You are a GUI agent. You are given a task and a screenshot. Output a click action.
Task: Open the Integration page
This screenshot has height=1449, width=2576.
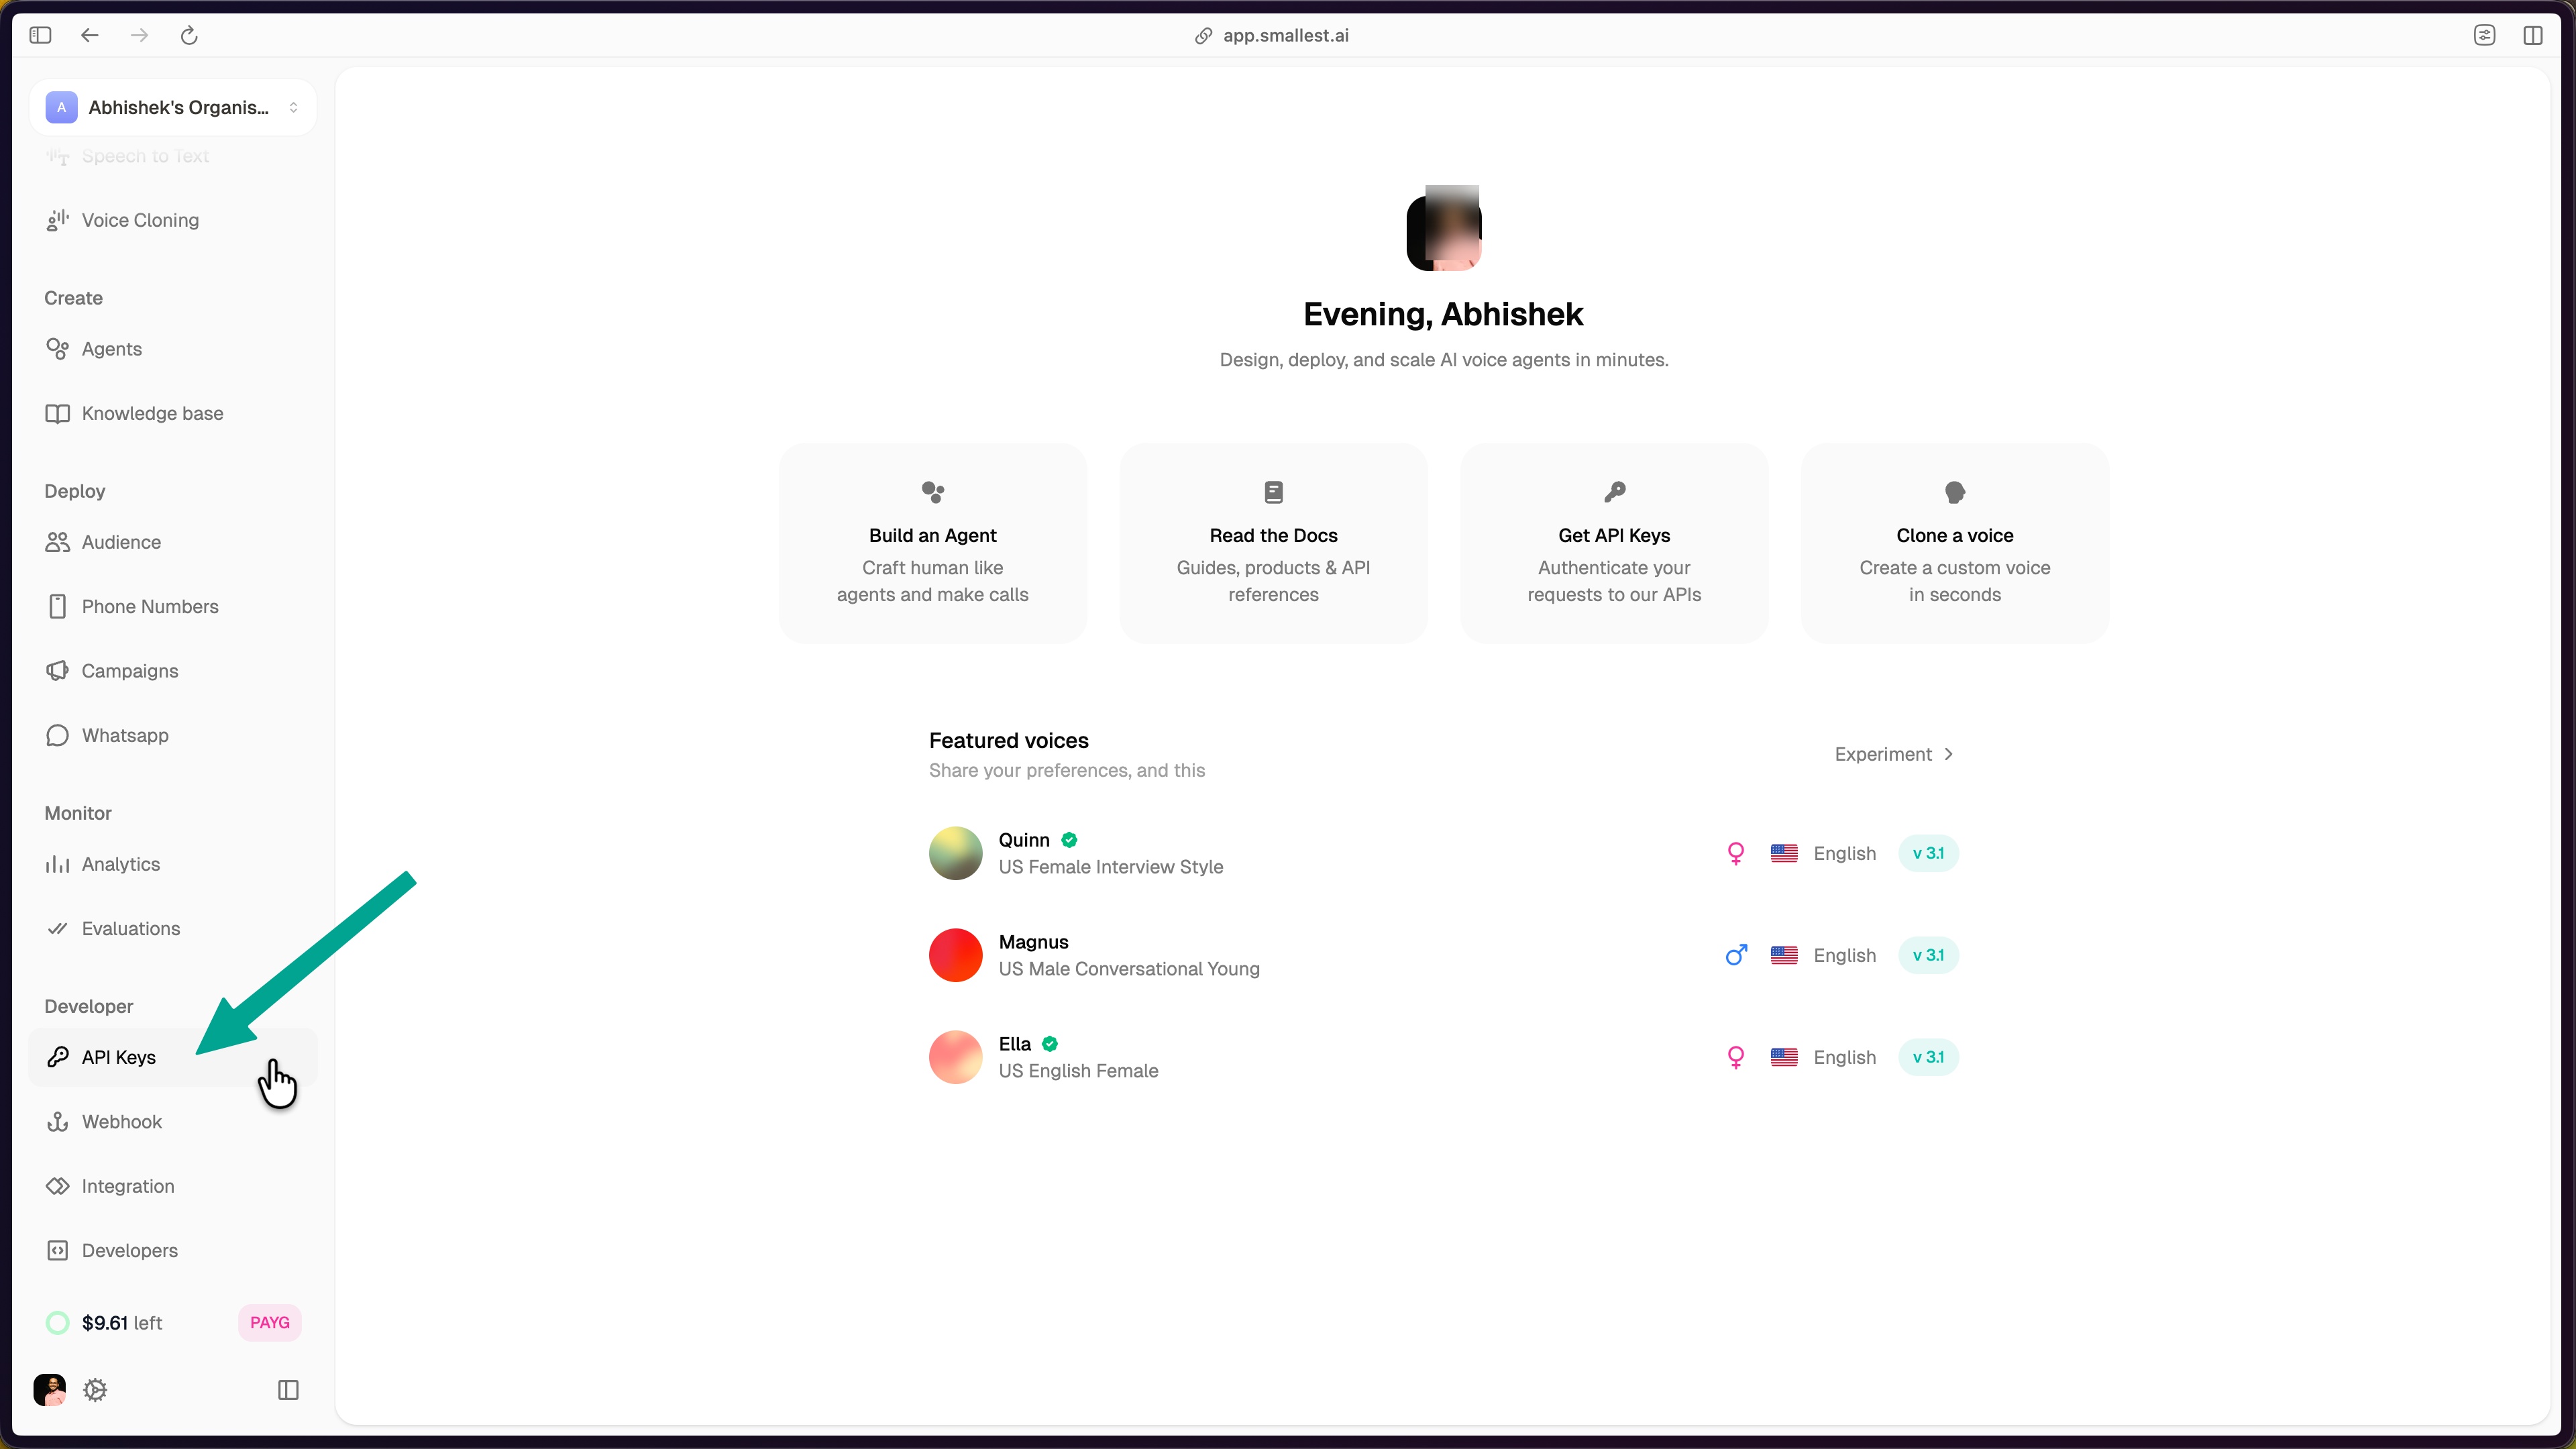(128, 1185)
